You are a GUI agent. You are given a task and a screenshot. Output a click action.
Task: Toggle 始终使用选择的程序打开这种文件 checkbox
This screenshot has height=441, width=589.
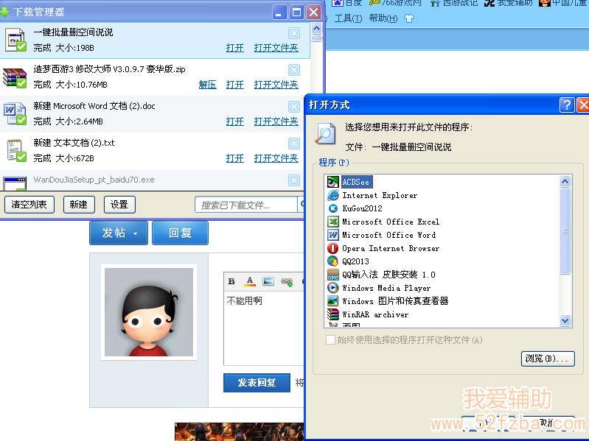click(x=330, y=339)
